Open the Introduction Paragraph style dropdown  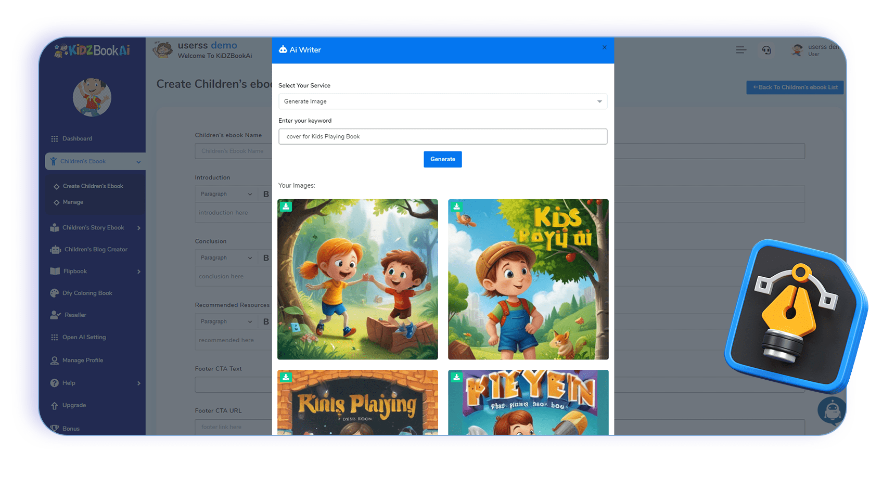[226, 194]
